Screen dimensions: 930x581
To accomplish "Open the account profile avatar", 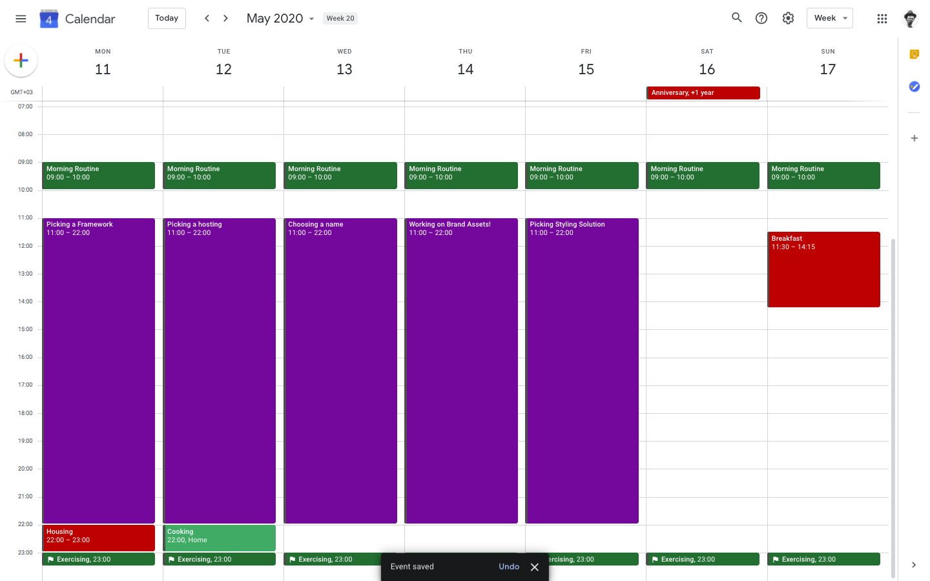I will click(910, 18).
